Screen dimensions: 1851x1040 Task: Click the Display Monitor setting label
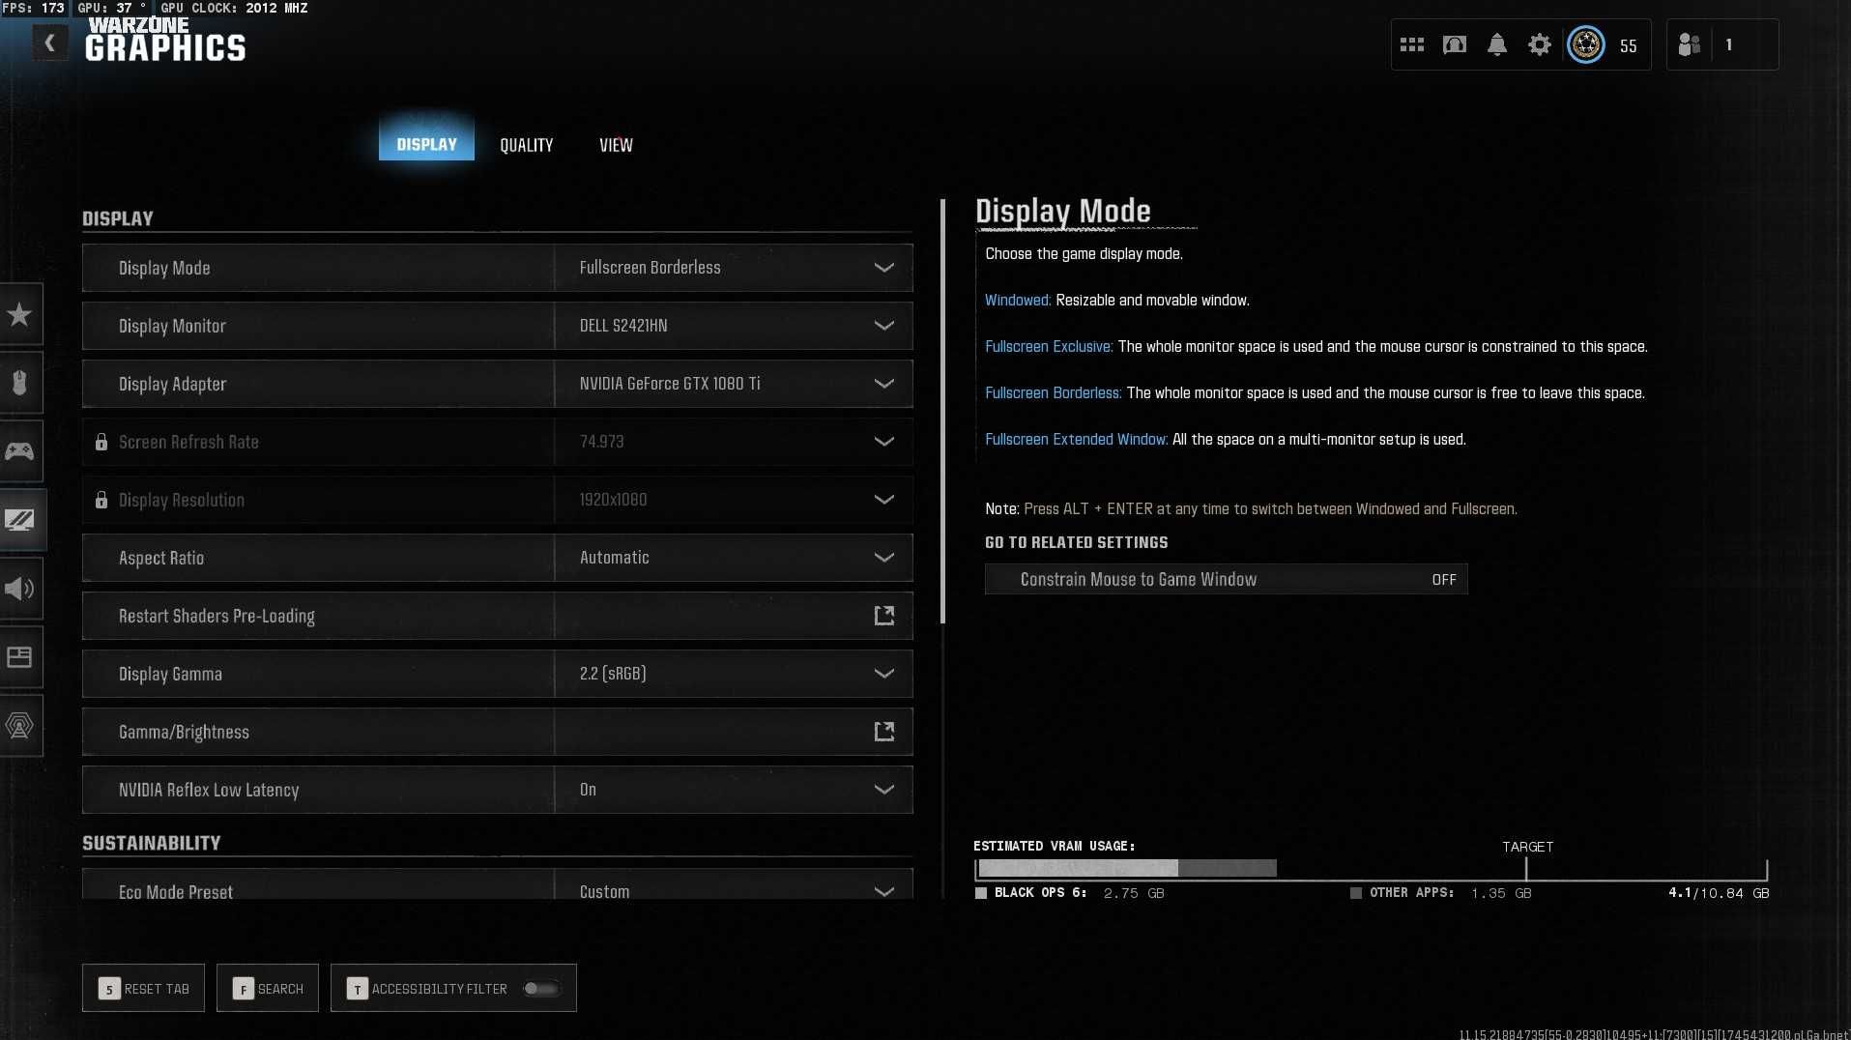click(x=172, y=326)
